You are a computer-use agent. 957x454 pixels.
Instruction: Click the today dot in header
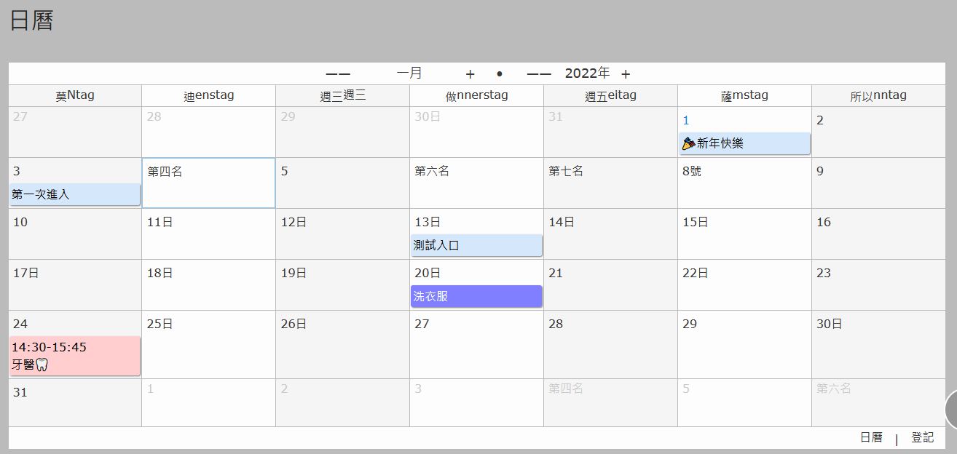[x=499, y=73]
